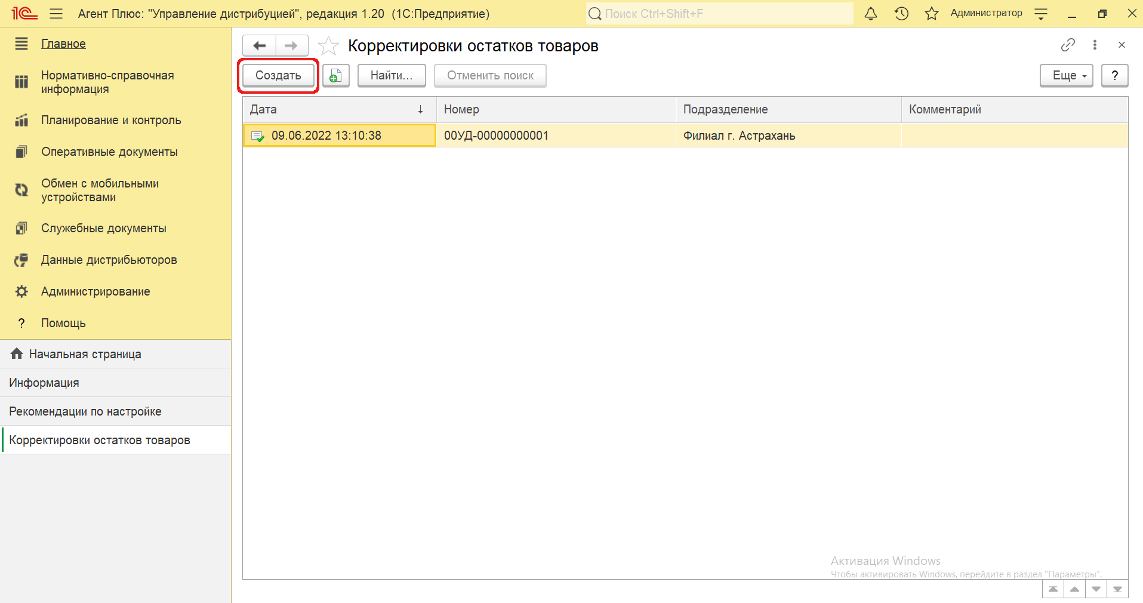
Task: Go forward with the right arrow
Action: 291,46
